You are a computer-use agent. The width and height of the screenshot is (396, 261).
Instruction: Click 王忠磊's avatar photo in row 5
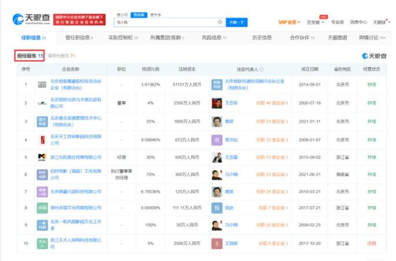coord(217,157)
